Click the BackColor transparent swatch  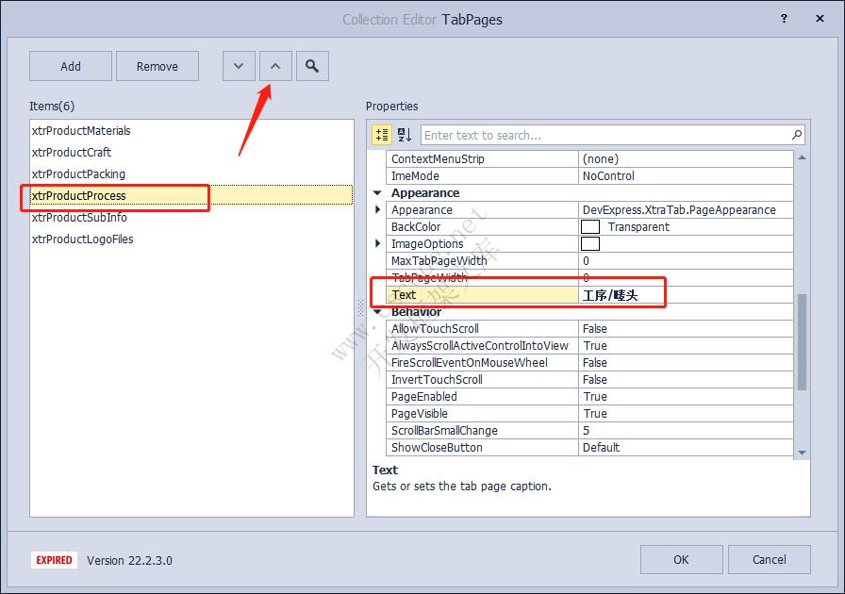(590, 227)
